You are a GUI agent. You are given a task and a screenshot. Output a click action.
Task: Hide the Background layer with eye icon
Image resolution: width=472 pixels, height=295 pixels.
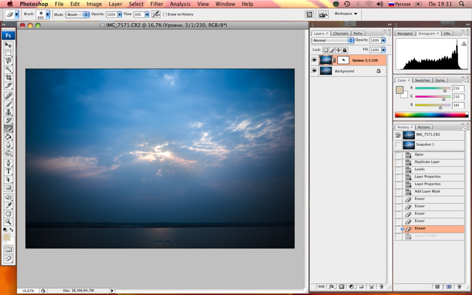(314, 71)
